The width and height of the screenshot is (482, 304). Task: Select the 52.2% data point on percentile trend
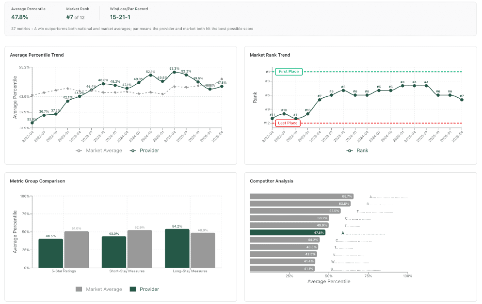pos(186,75)
